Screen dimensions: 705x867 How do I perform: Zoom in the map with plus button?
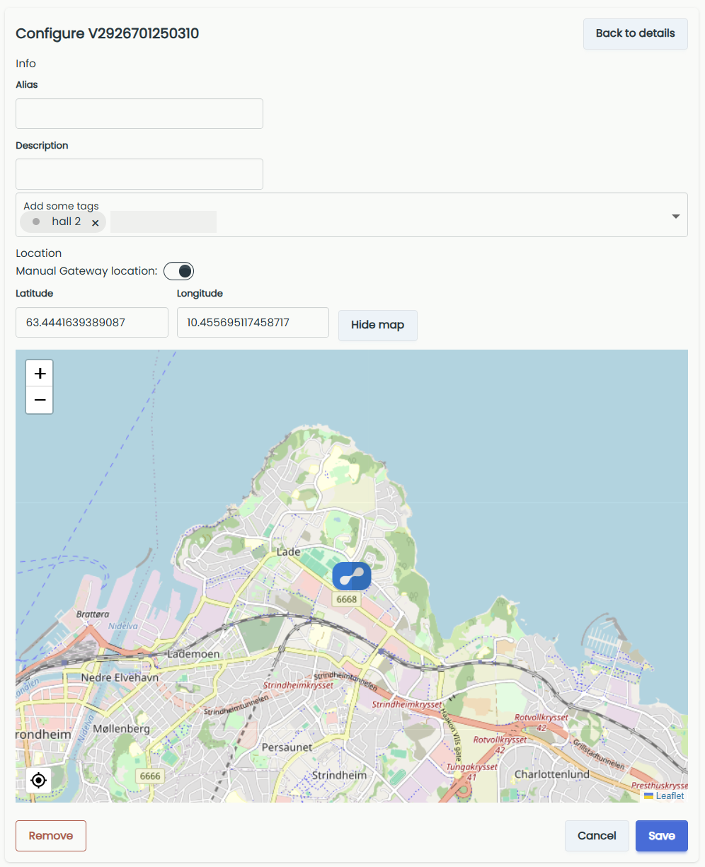[x=40, y=373]
